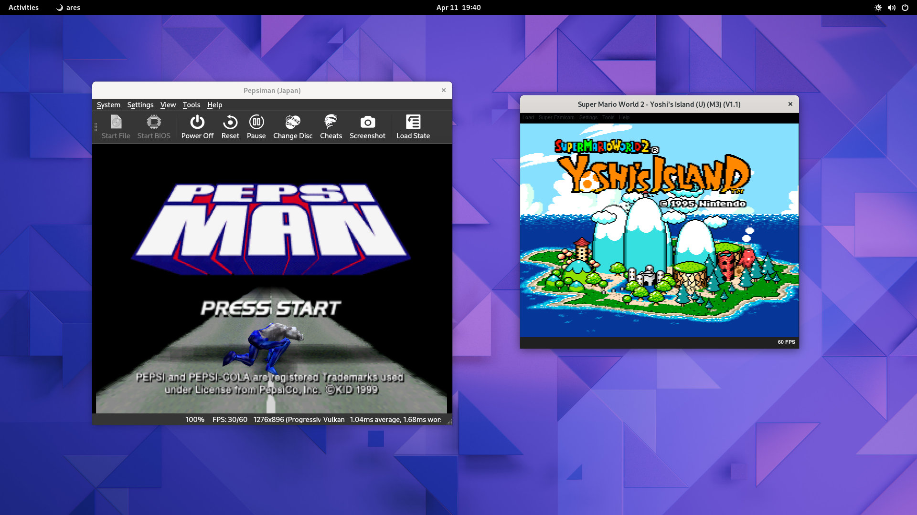Expand the View menu in Pepsiman
This screenshot has width=917, height=515.
coord(168,104)
